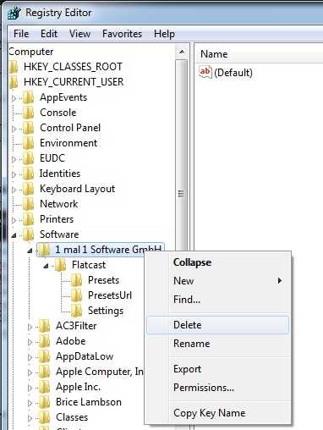323x430 pixels.
Task: Click the AppDataLow folder icon
Action: click(x=44, y=356)
